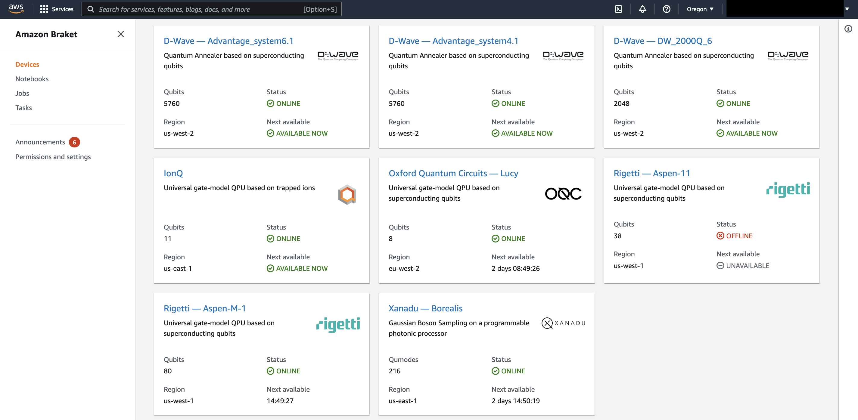858x420 pixels.
Task: Click the Rigetti logo on Aspen-M-1 card
Action: click(x=337, y=323)
